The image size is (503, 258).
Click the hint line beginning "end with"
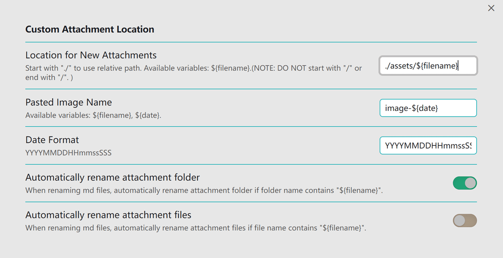tap(49, 78)
